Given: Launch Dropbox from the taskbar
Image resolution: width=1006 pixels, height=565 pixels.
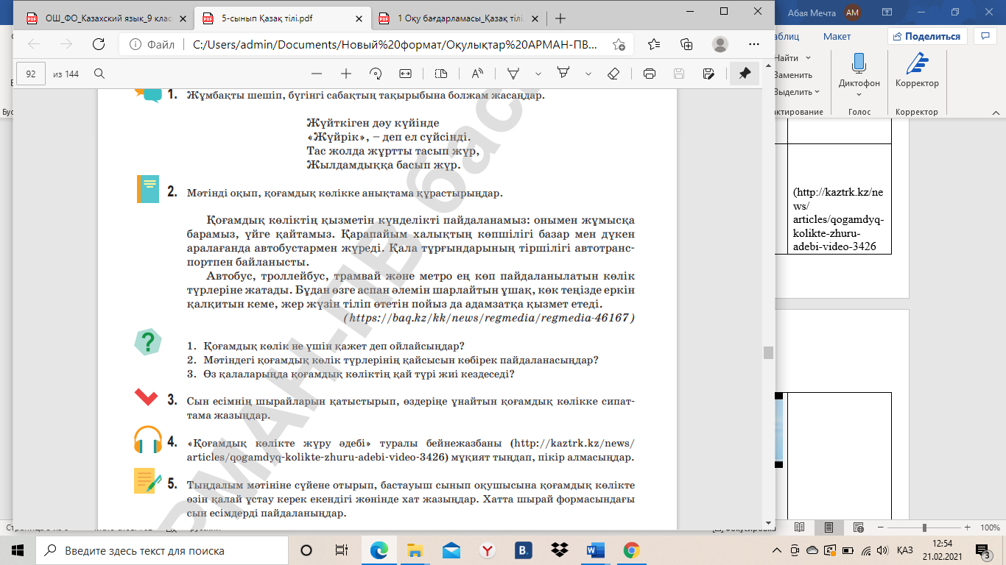Looking at the screenshot, I should point(559,550).
